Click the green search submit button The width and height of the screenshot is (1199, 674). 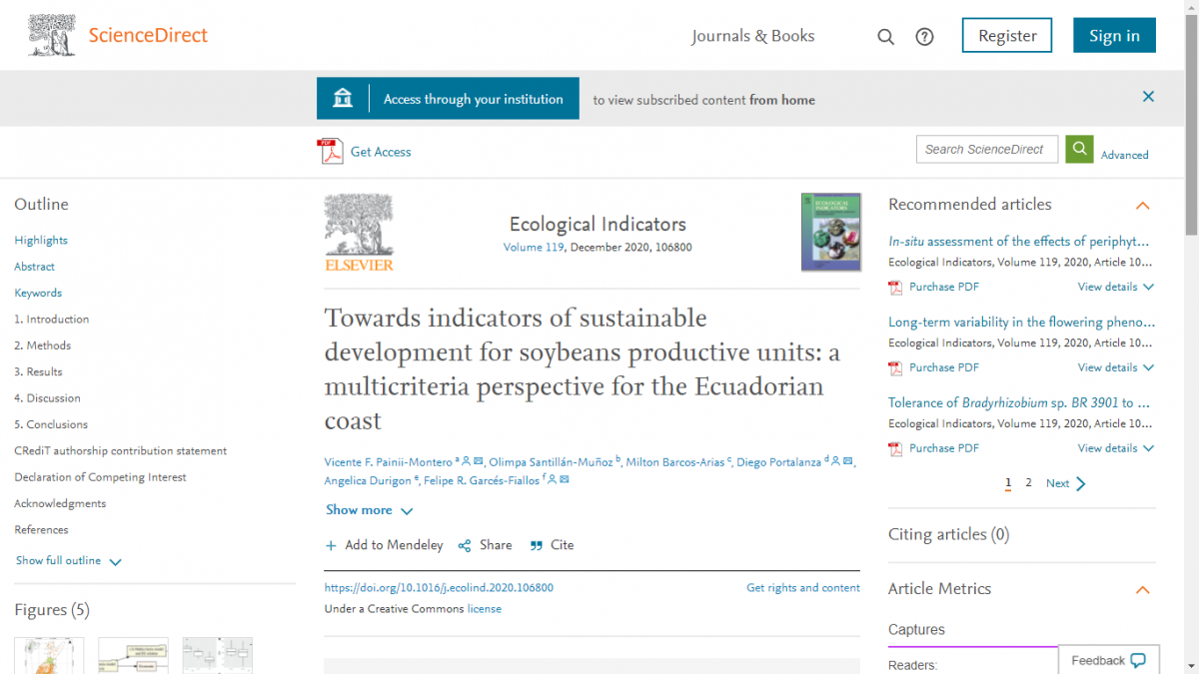click(1079, 149)
